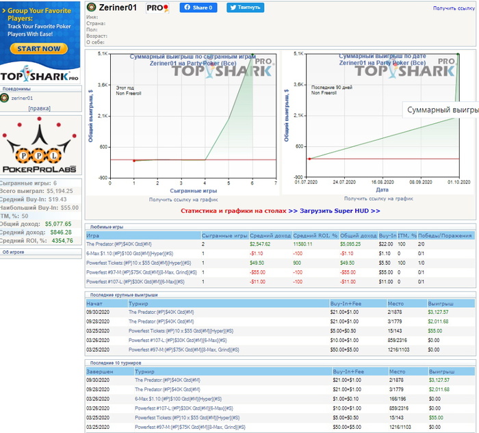This screenshot has height=433, width=479.
Task: Open 'Powerfest #107-L $30K Gtd' in favorite games
Action: coord(135,282)
